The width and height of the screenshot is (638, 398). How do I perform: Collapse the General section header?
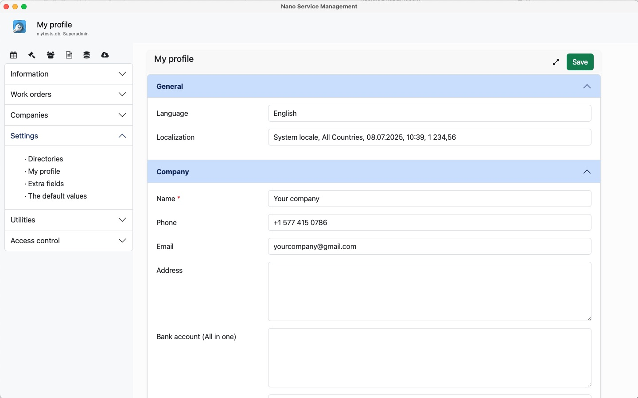[x=374, y=86]
